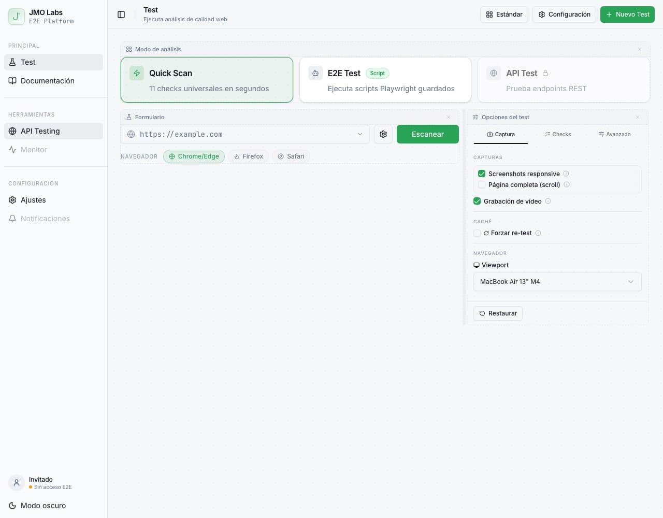Click info icon next to Screenshots responsive

(566, 174)
